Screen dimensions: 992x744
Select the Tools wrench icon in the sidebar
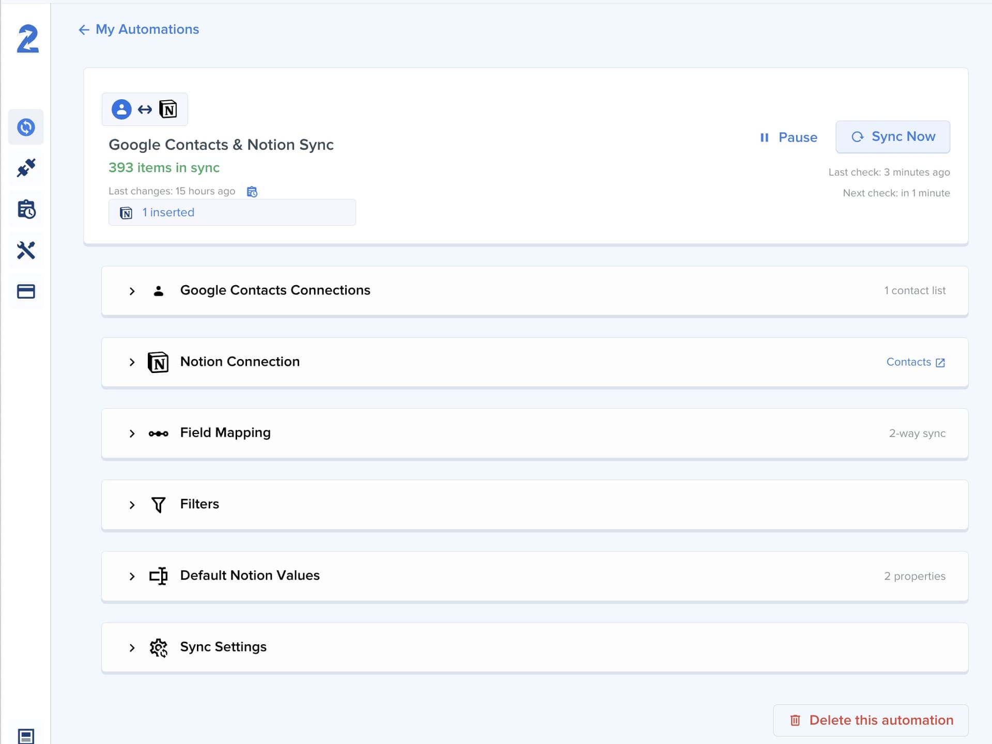26,250
